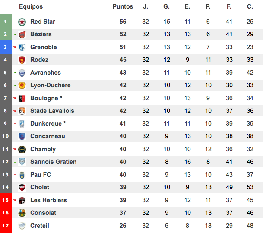Open the Stade Lavallois team link
Image resolution: width=263 pixels, height=233 pixels.
click(52, 111)
